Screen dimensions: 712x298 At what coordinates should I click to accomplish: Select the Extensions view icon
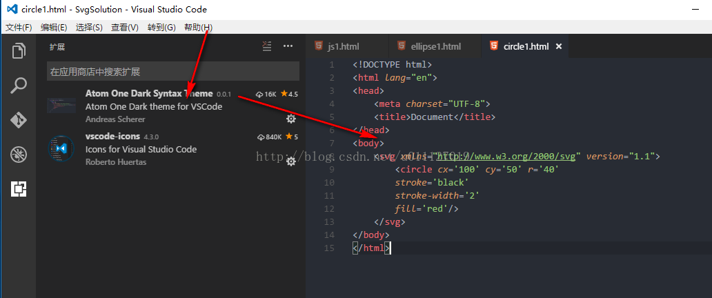[x=19, y=188]
